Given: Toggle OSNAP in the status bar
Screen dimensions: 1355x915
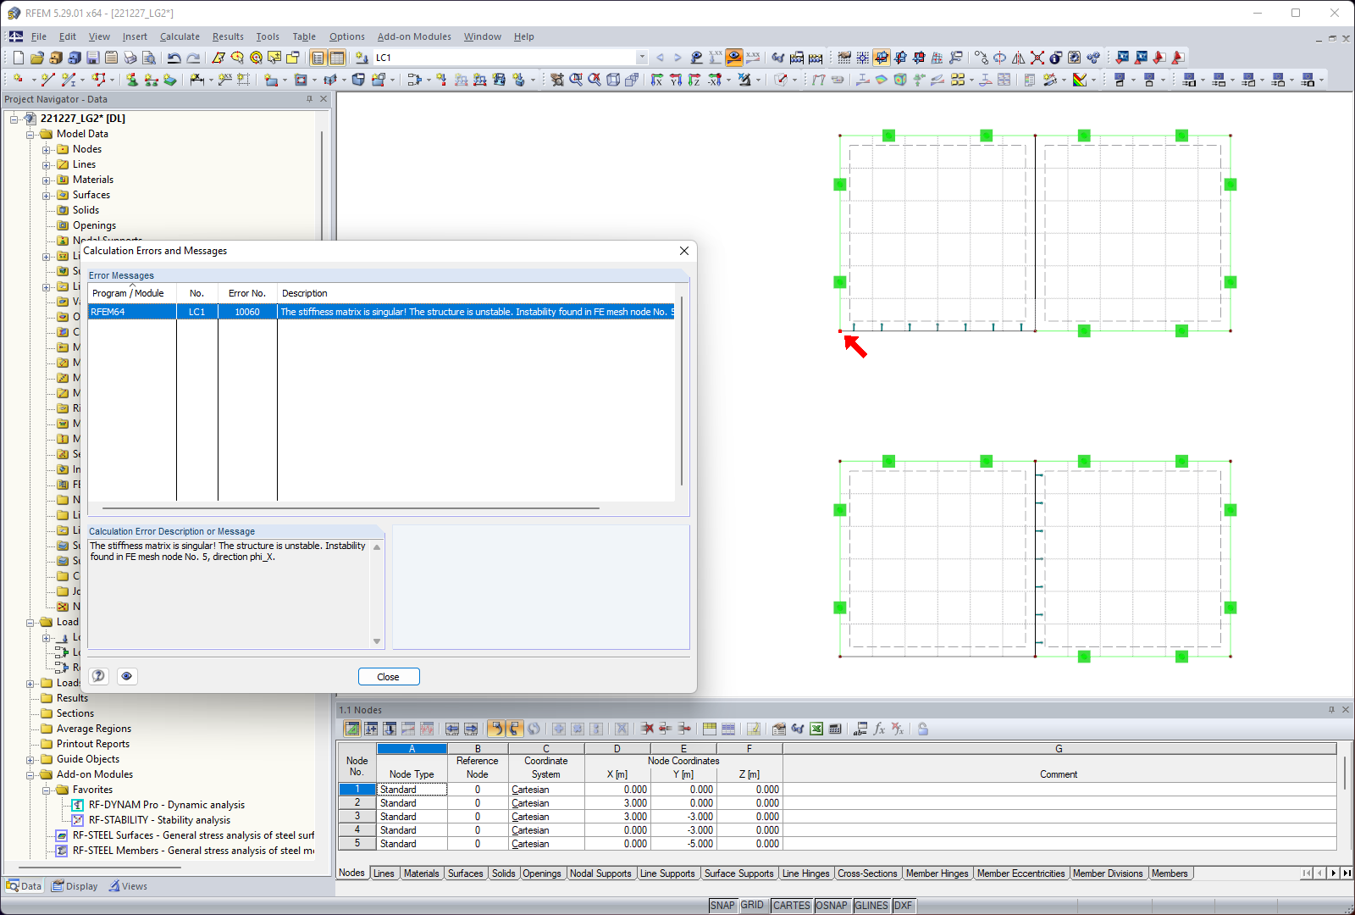Looking at the screenshot, I should (x=832, y=906).
